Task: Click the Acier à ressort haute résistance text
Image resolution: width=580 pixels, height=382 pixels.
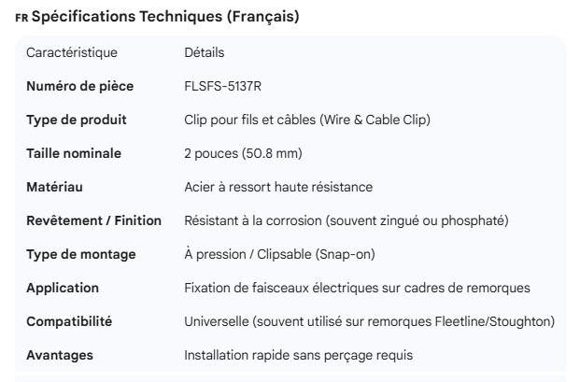Action: pos(278,187)
